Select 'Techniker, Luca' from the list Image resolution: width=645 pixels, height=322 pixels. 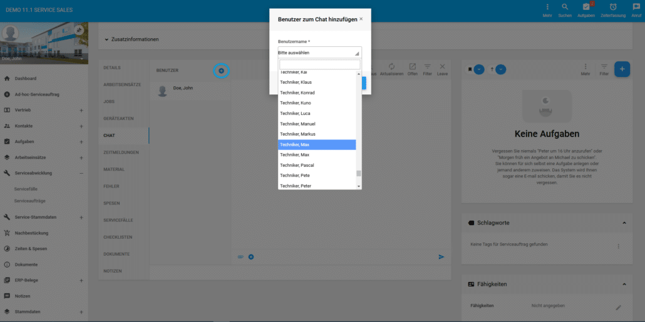click(317, 113)
